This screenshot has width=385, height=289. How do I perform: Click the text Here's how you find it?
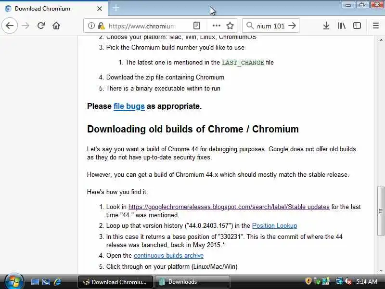click(117, 192)
